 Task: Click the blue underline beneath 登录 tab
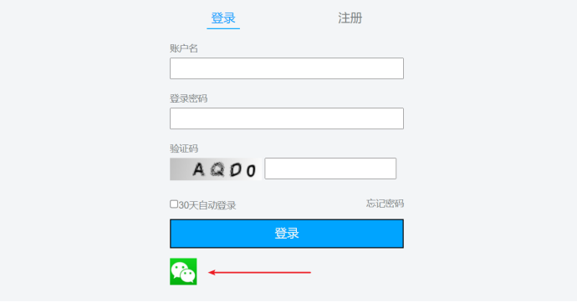(x=223, y=28)
